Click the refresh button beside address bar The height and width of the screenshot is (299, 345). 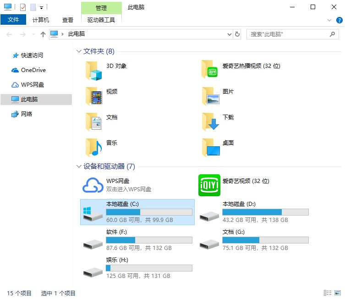coord(237,34)
